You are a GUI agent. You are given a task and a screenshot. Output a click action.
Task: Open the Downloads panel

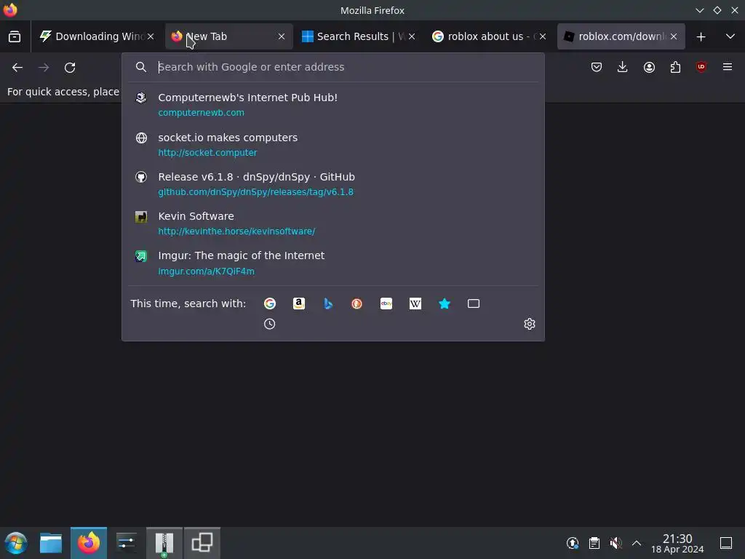pos(623,67)
